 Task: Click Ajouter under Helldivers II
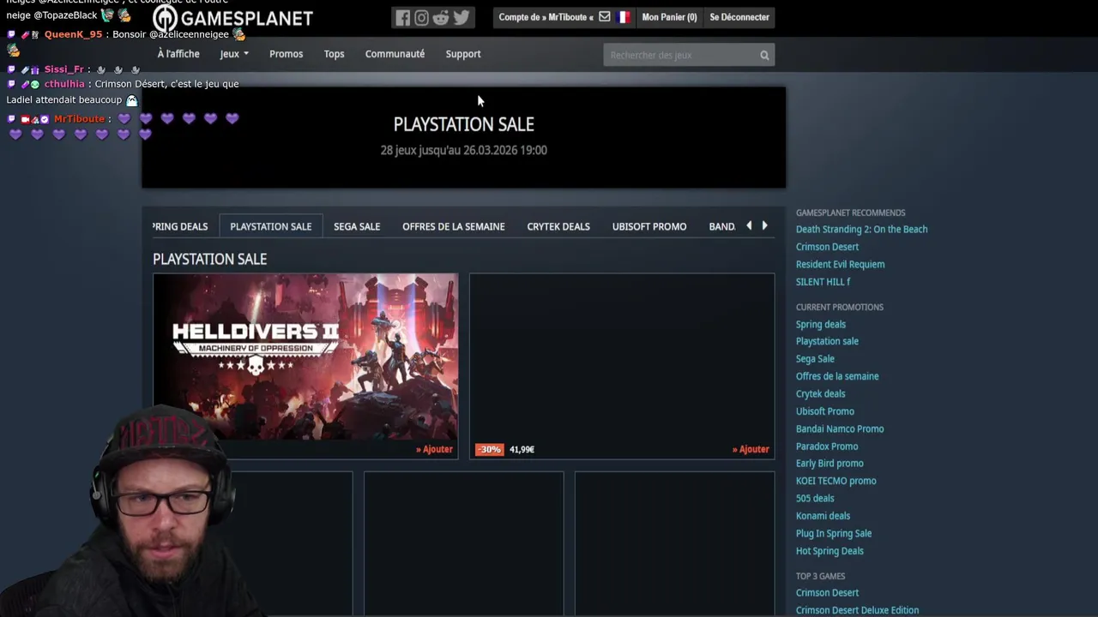(x=434, y=449)
